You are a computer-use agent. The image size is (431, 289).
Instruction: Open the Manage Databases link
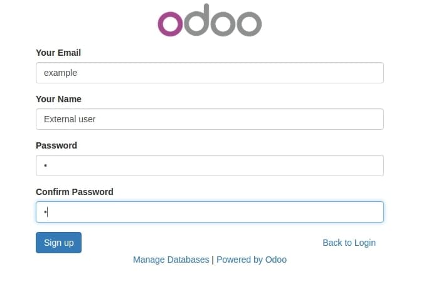point(171,260)
